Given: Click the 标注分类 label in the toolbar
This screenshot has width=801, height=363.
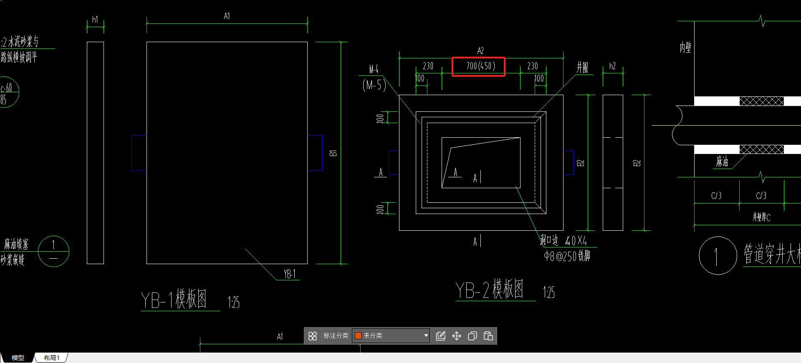Looking at the screenshot, I should point(336,336).
